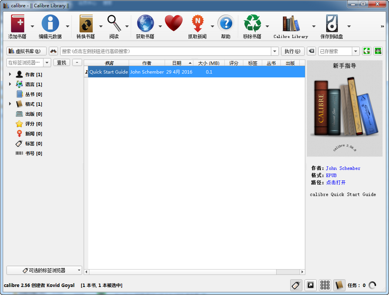Open 抓取新闻 (Fetch news) icon
The height and width of the screenshot is (295, 389).
pos(197,24)
